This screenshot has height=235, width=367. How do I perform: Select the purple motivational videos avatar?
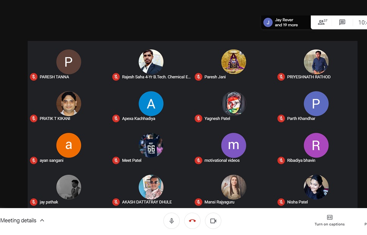click(234, 145)
